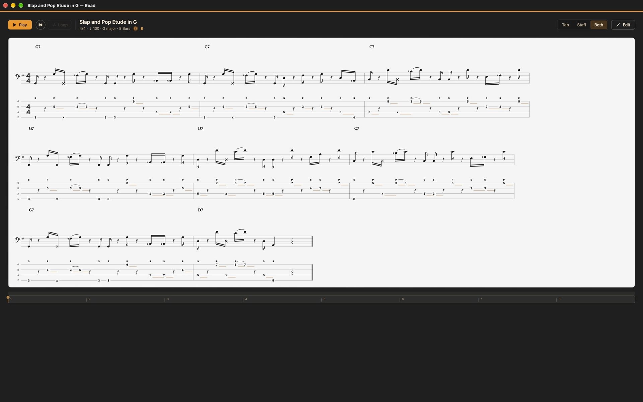643x402 pixels.
Task: Click the C7 chord label in second row
Action: tap(357, 128)
